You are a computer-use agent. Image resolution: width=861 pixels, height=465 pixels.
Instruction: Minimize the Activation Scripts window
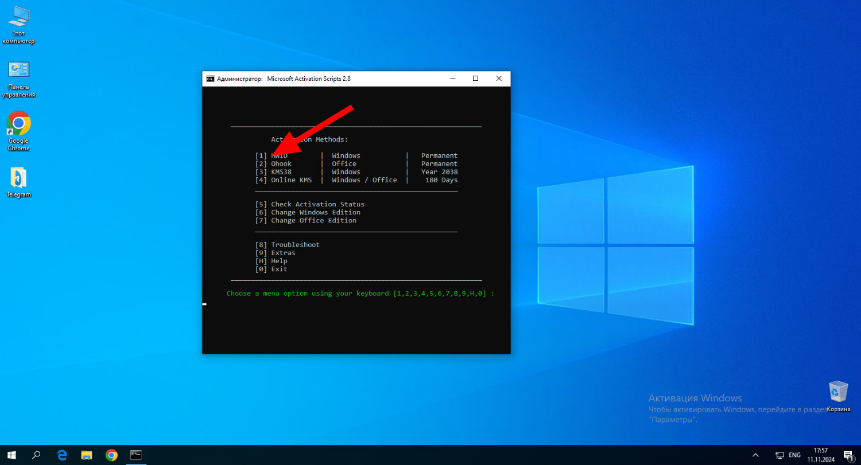click(452, 79)
